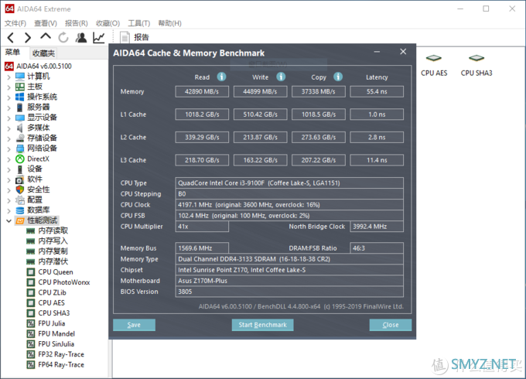
Task: Open the 文件(F) menu
Action: pos(15,23)
